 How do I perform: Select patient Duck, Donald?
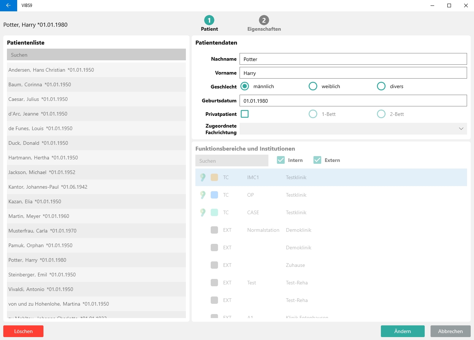(96, 143)
